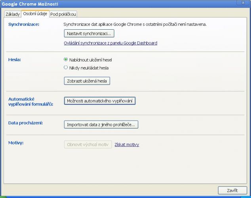Click the Motivy section label
The image size is (251, 198).
point(16,143)
